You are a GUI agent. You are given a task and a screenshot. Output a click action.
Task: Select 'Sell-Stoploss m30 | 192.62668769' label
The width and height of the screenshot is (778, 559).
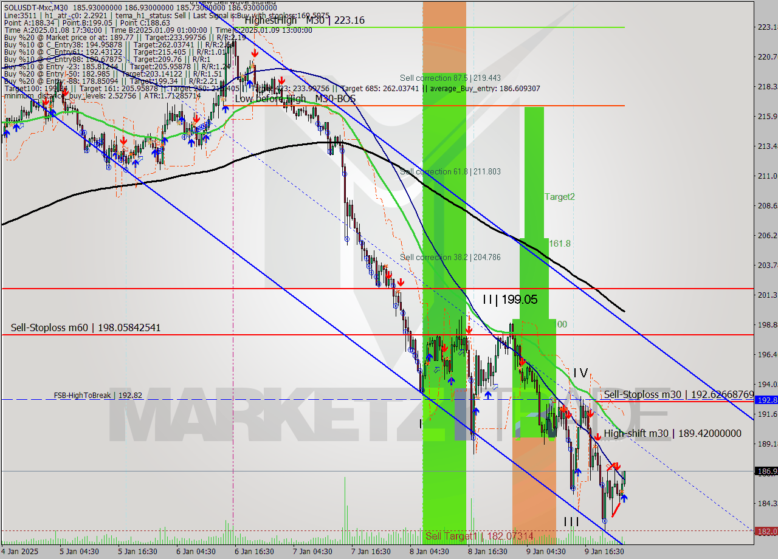click(x=679, y=394)
